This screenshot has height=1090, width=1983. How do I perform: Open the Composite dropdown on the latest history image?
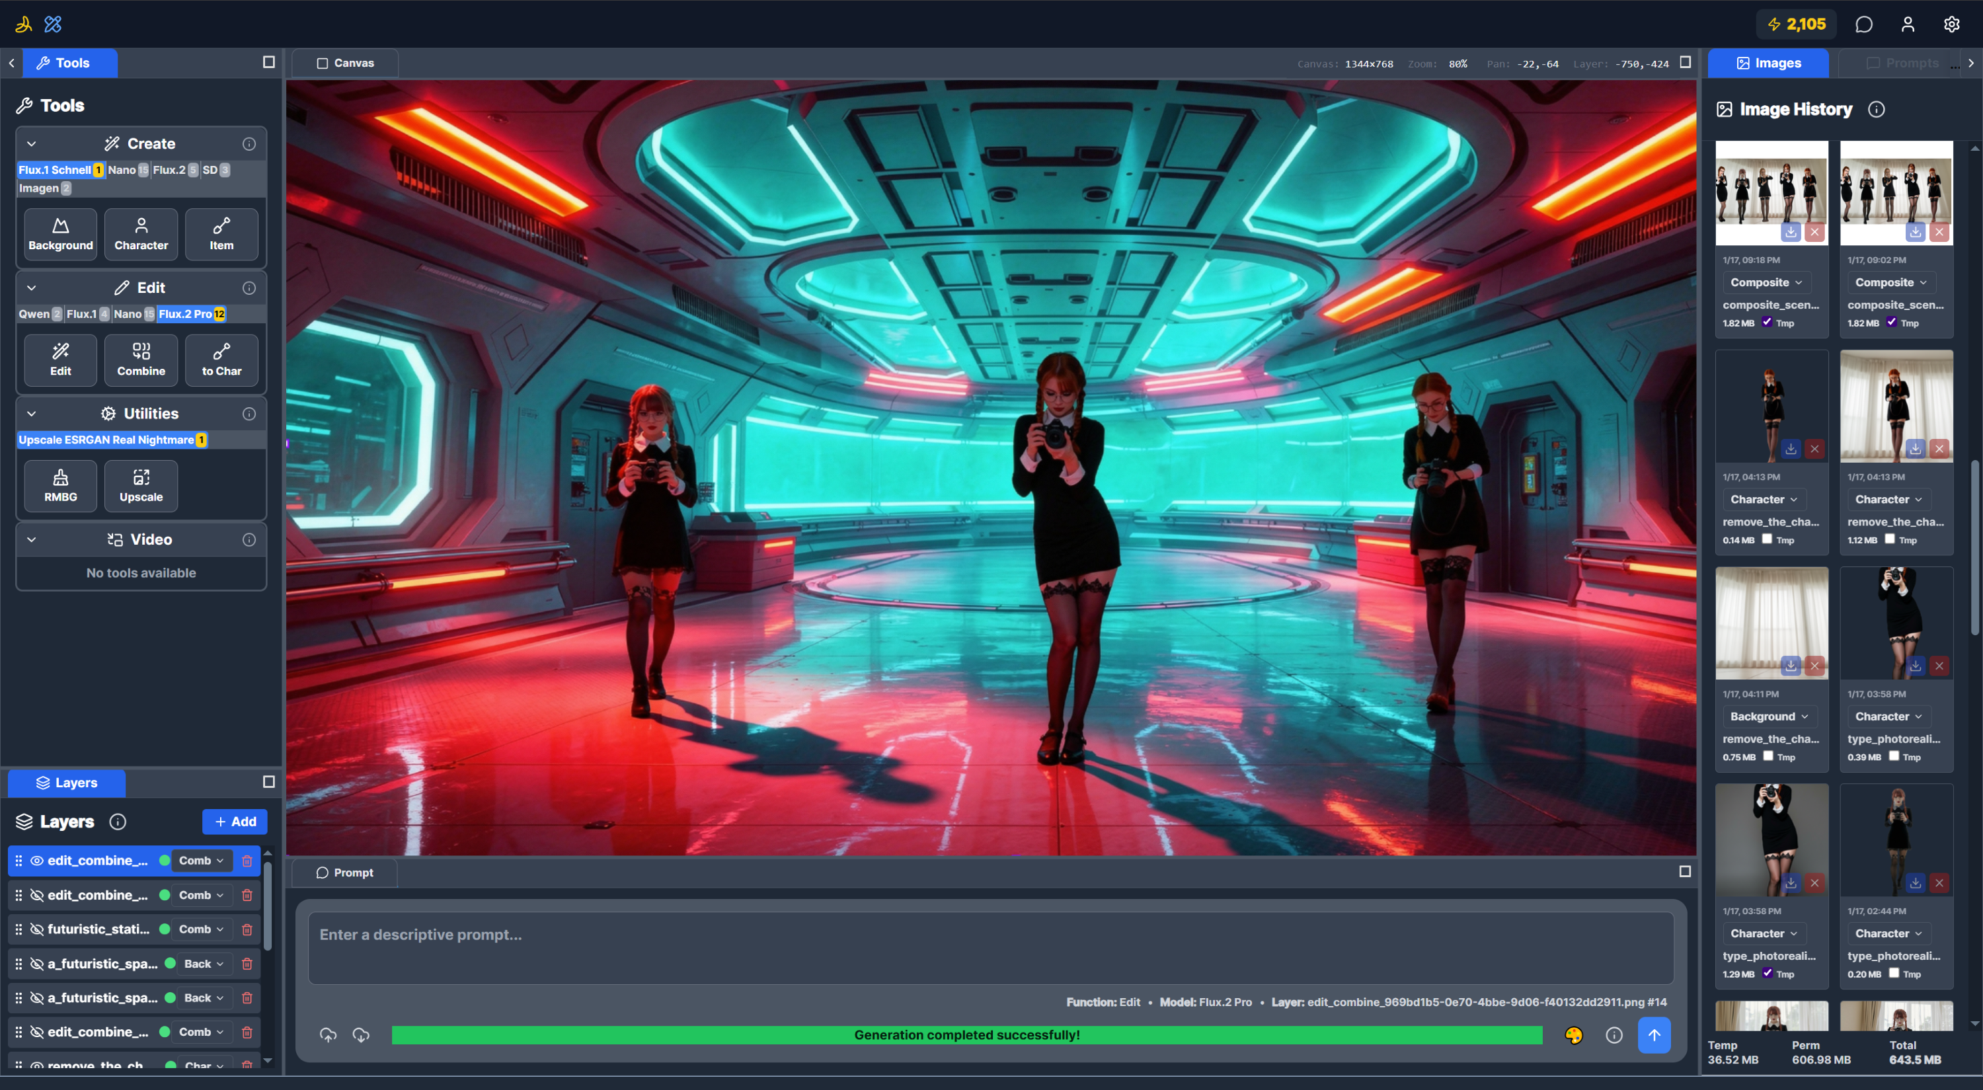pos(1767,282)
